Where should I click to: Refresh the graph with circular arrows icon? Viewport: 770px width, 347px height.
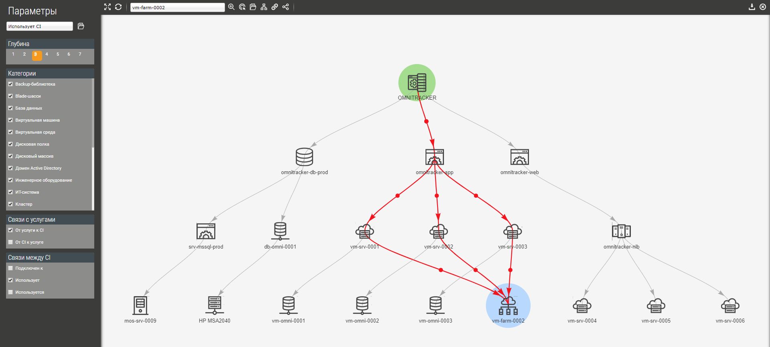click(x=118, y=7)
